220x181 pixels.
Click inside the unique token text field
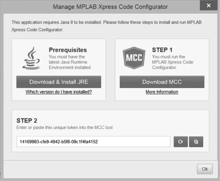[x=93, y=142]
